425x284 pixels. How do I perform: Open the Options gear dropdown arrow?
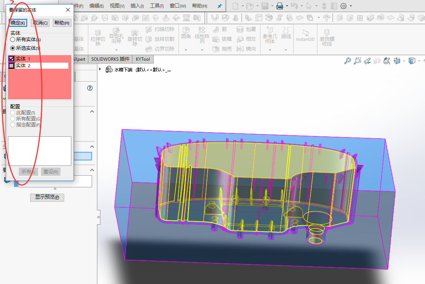351,6
